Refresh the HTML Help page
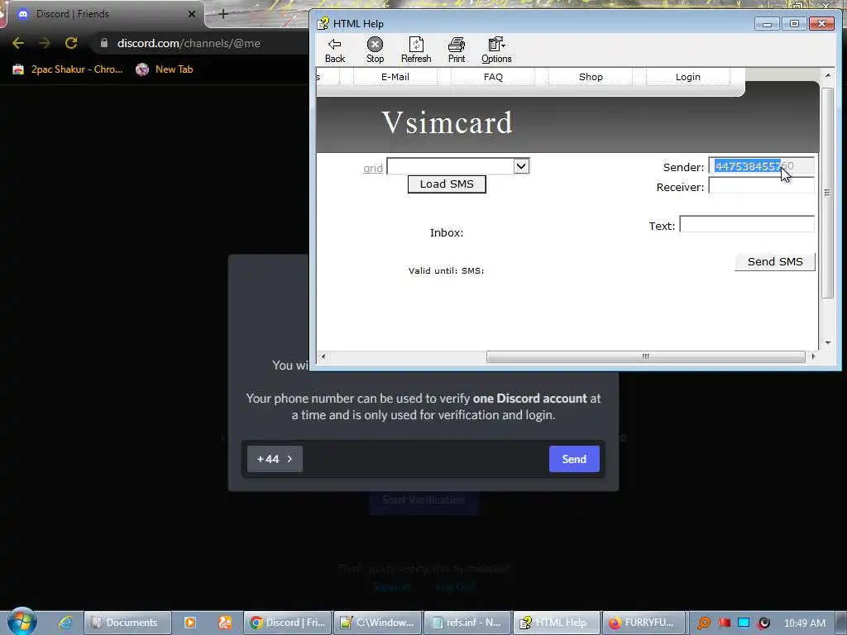The width and height of the screenshot is (847, 635). click(416, 50)
